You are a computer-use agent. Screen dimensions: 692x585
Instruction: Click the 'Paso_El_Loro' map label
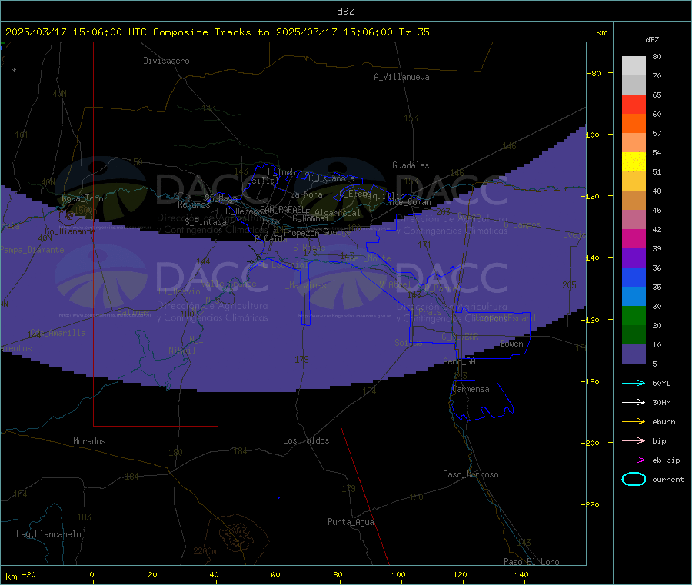point(531,562)
